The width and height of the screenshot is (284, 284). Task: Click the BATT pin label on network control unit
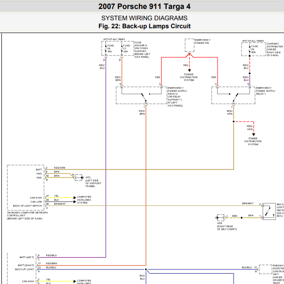coord(39,170)
